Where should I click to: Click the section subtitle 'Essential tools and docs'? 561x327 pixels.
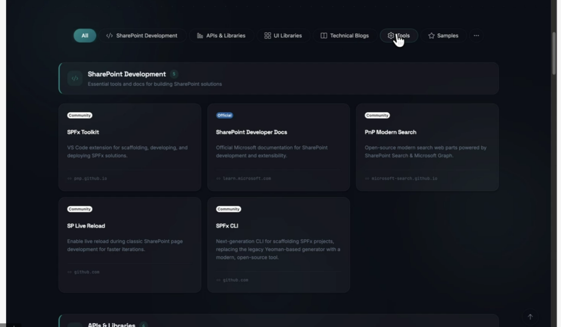tap(155, 84)
